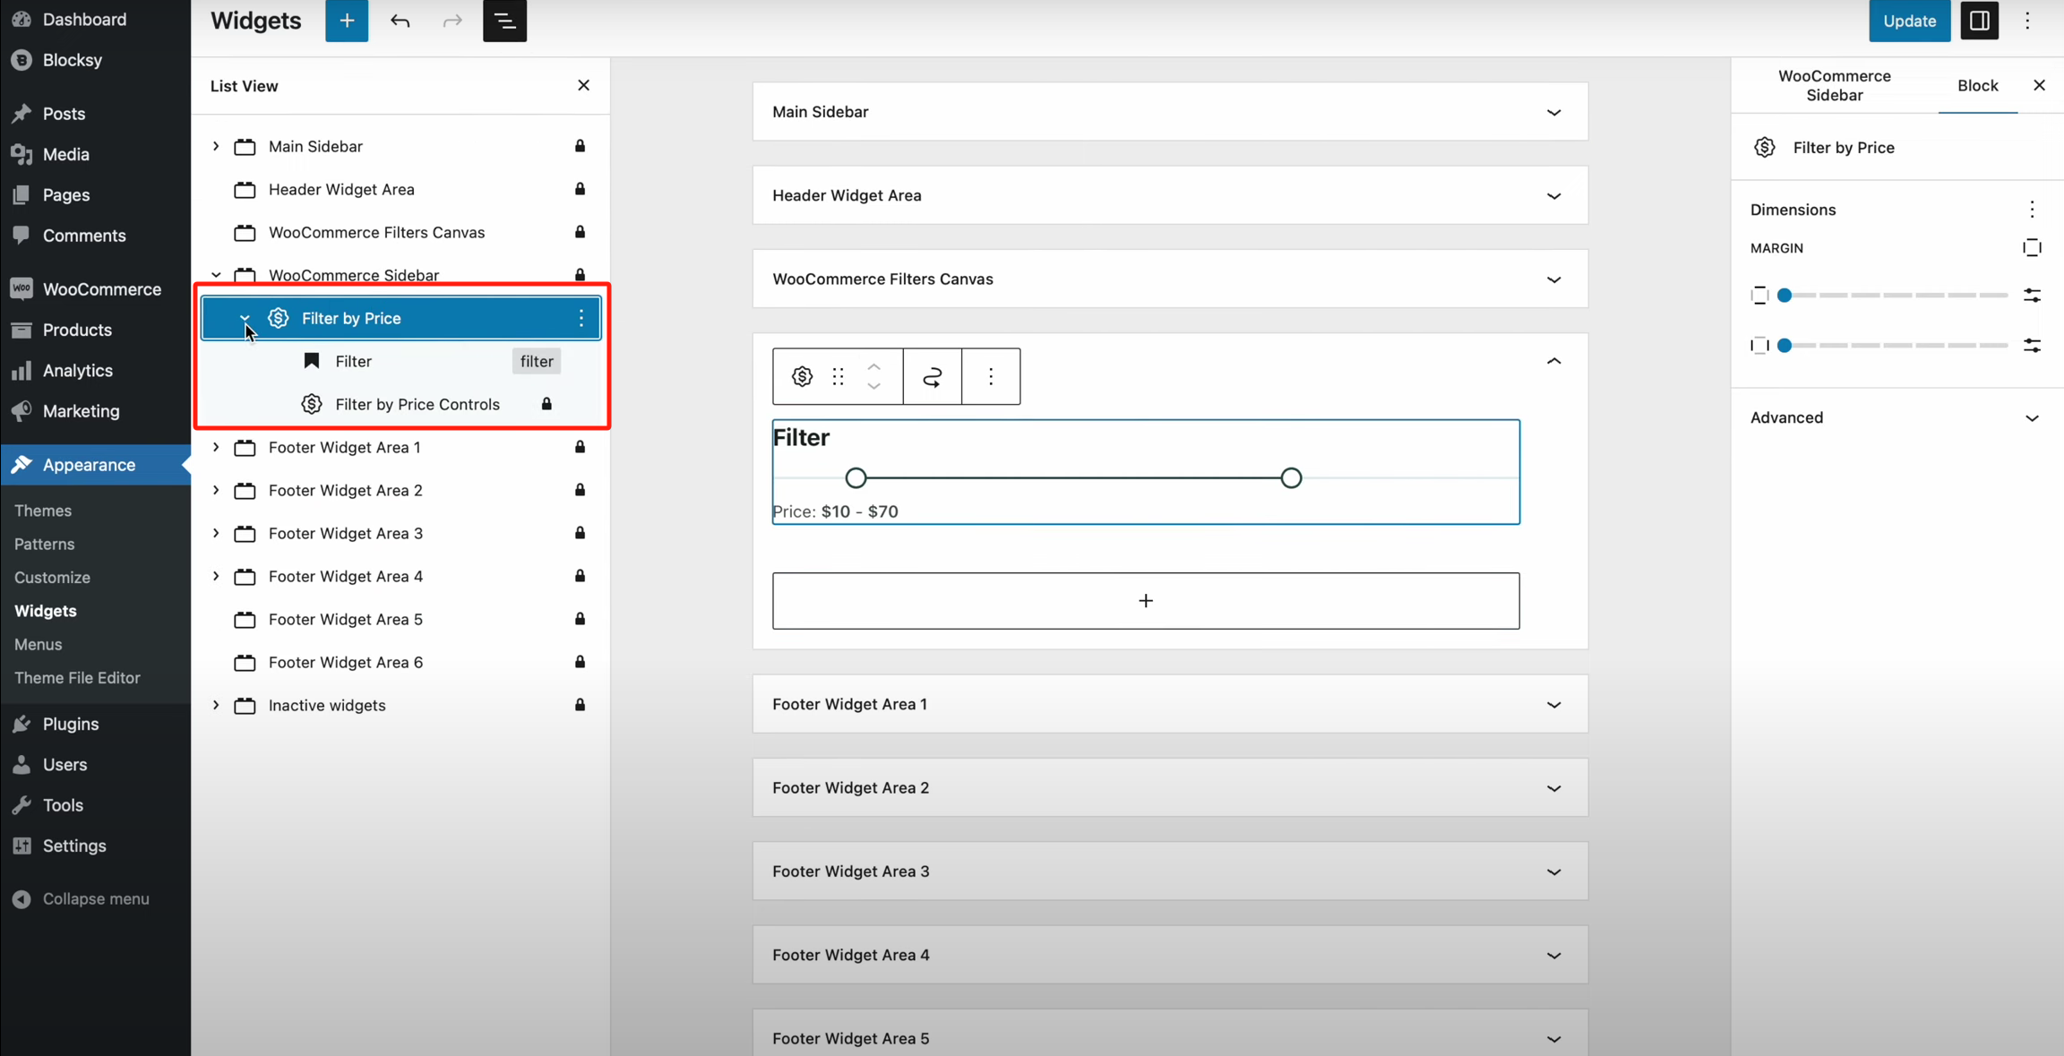Expand Footer Widget Area 1 in List View

click(216, 447)
